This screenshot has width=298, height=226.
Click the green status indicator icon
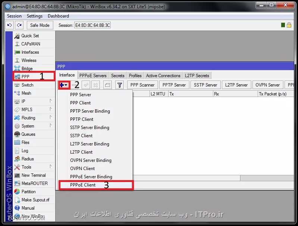point(283,25)
